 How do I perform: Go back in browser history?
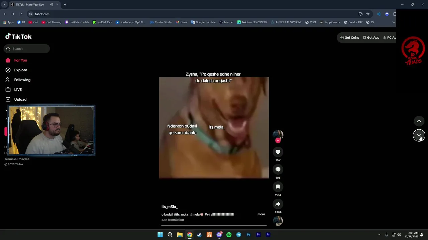(5, 14)
